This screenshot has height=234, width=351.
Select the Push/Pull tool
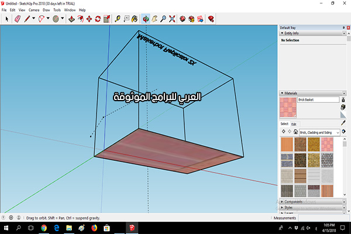[x=71, y=19]
